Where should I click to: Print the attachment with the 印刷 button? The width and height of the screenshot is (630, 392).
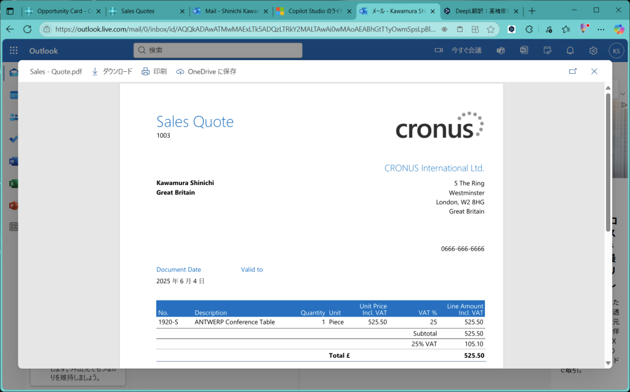point(154,71)
